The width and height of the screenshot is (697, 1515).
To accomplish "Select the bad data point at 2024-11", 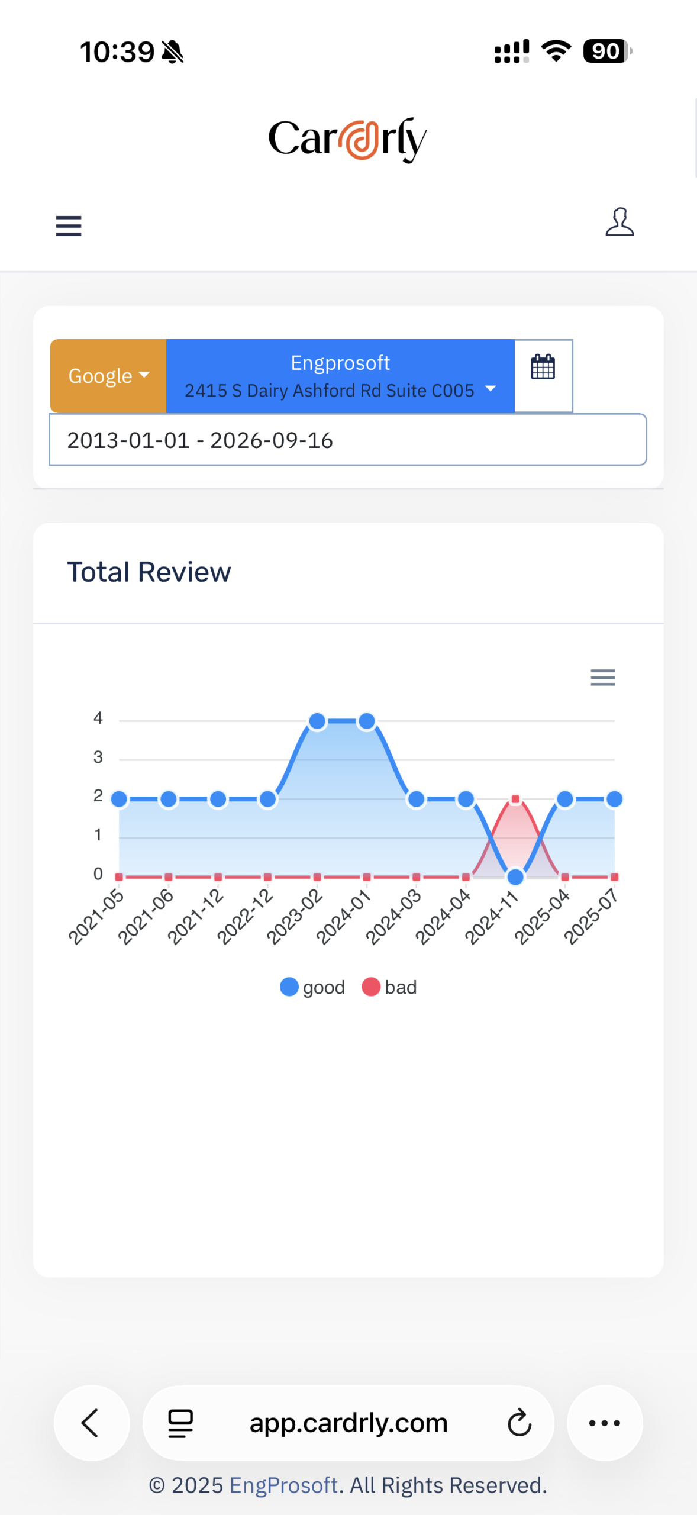I will pyautogui.click(x=515, y=800).
